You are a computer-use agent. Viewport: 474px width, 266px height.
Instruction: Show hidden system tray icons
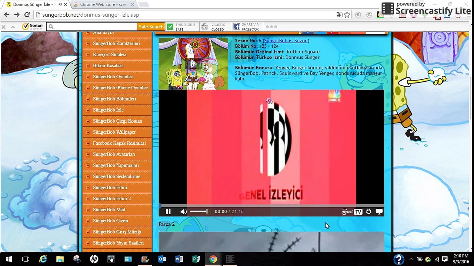[412, 259]
